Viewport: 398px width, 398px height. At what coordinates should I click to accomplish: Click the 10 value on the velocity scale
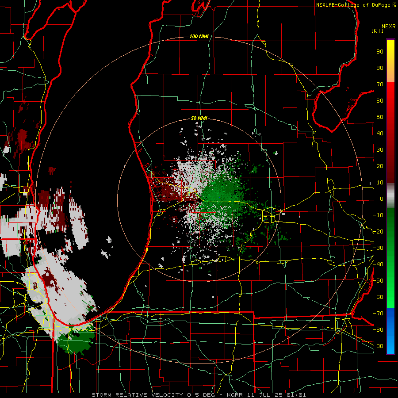tap(380, 183)
